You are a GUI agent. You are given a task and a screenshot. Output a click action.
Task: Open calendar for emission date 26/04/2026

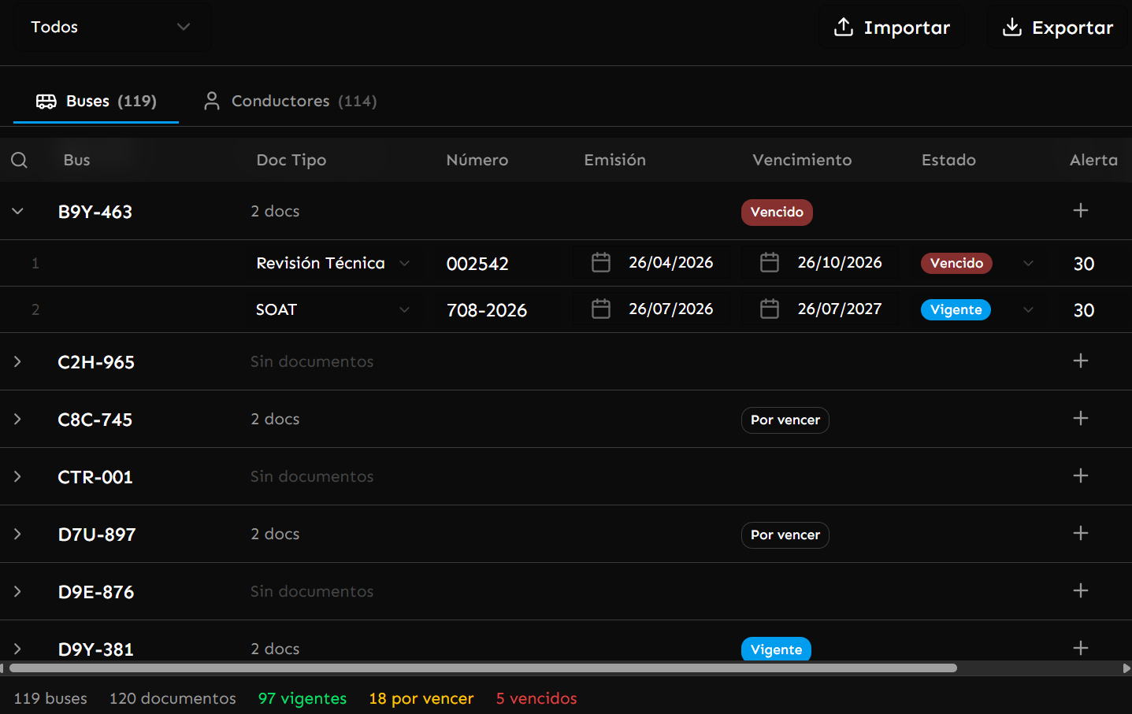pyautogui.click(x=601, y=262)
